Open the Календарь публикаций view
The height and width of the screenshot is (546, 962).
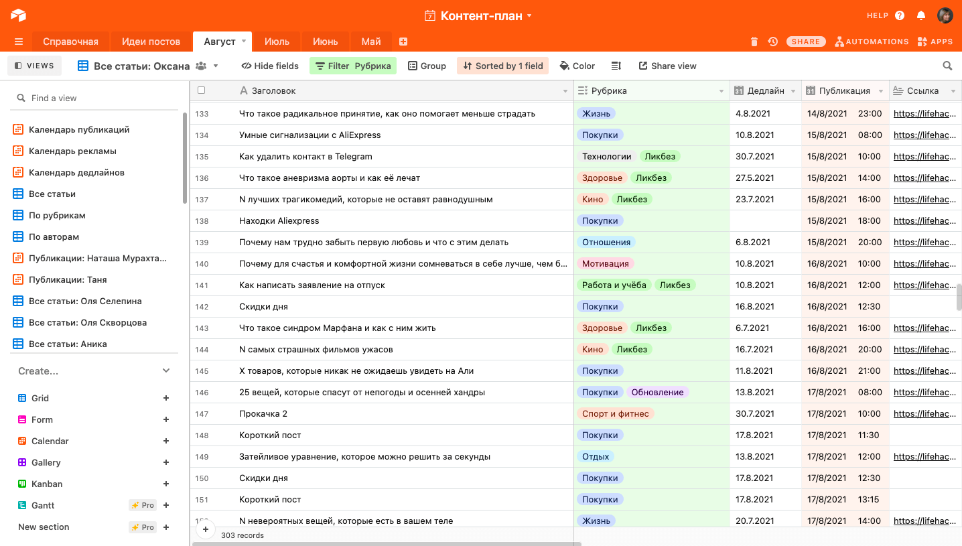point(79,129)
